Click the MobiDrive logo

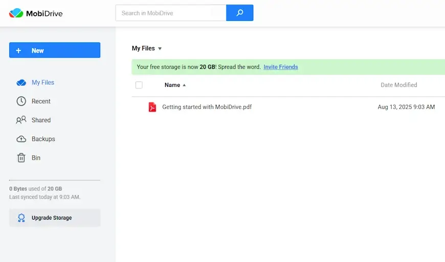pyautogui.click(x=36, y=13)
